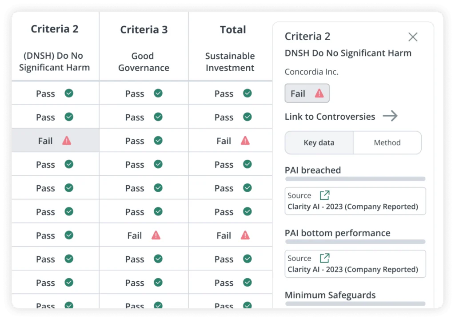
Task: Select the Key data tab
Action: [319, 142]
